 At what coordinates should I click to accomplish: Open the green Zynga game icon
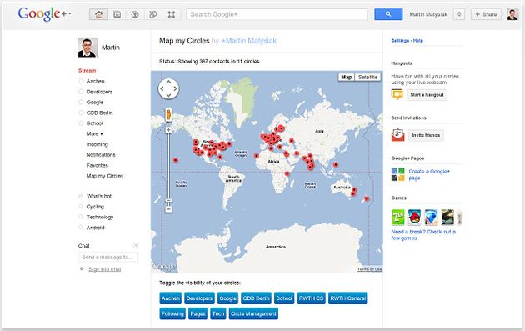[398, 217]
